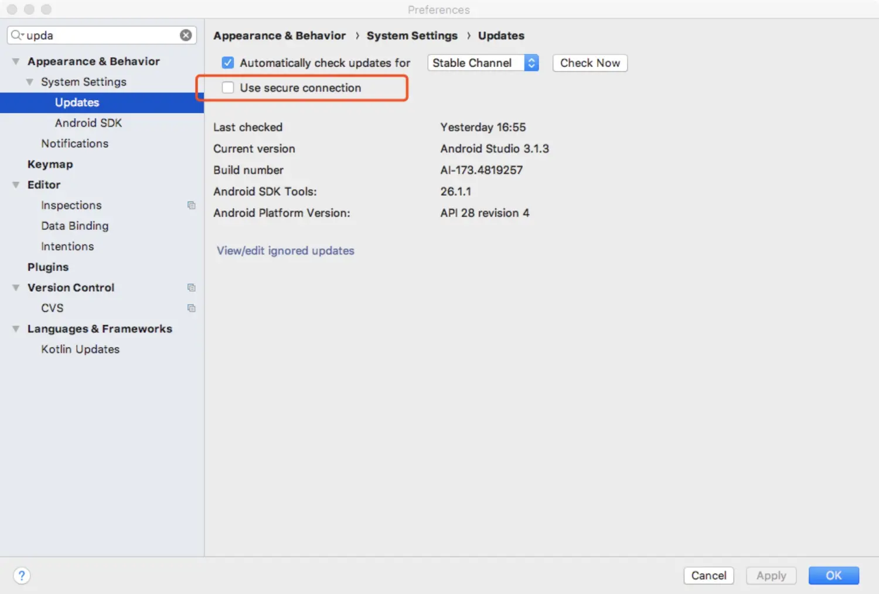This screenshot has height=594, width=879.
Task: Click the red close window button
Action: [x=12, y=9]
